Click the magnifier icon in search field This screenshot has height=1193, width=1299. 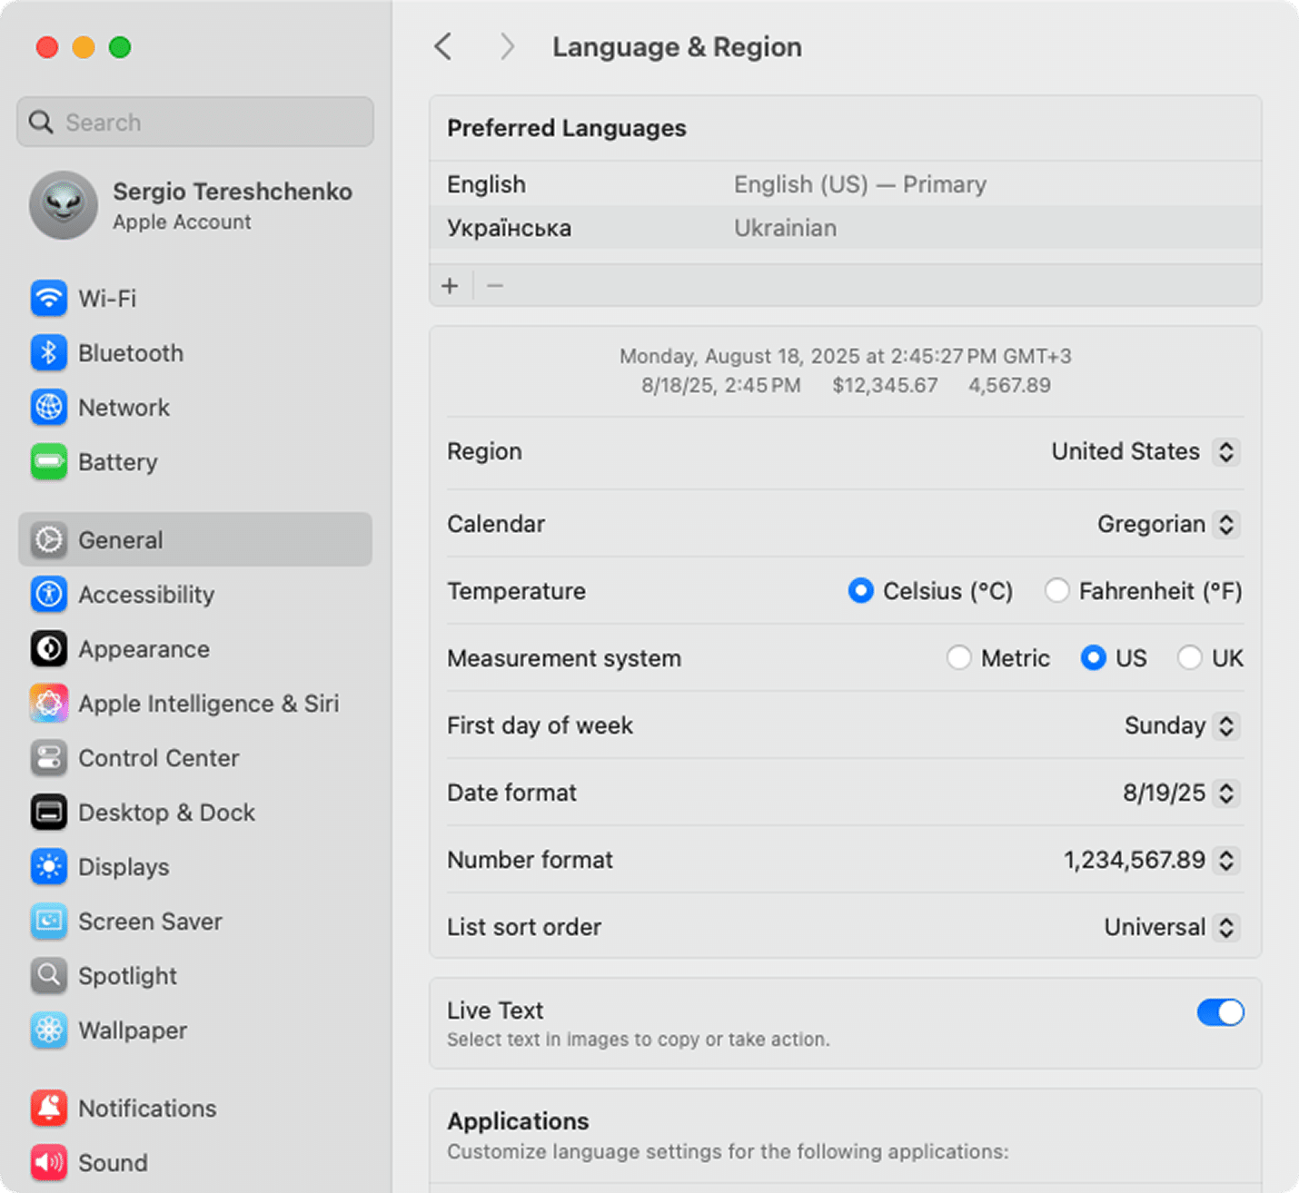(41, 122)
